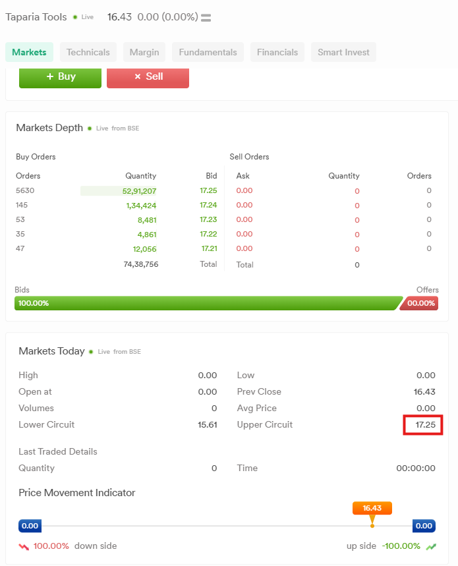This screenshot has width=458, height=566.
Task: Click buy quantity 1,34,424
Action: pyautogui.click(x=141, y=206)
